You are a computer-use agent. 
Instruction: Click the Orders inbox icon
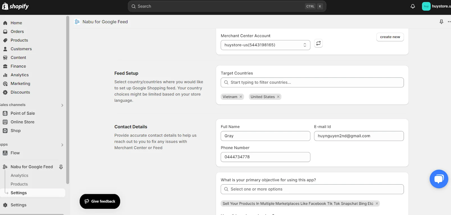pyautogui.click(x=5, y=32)
